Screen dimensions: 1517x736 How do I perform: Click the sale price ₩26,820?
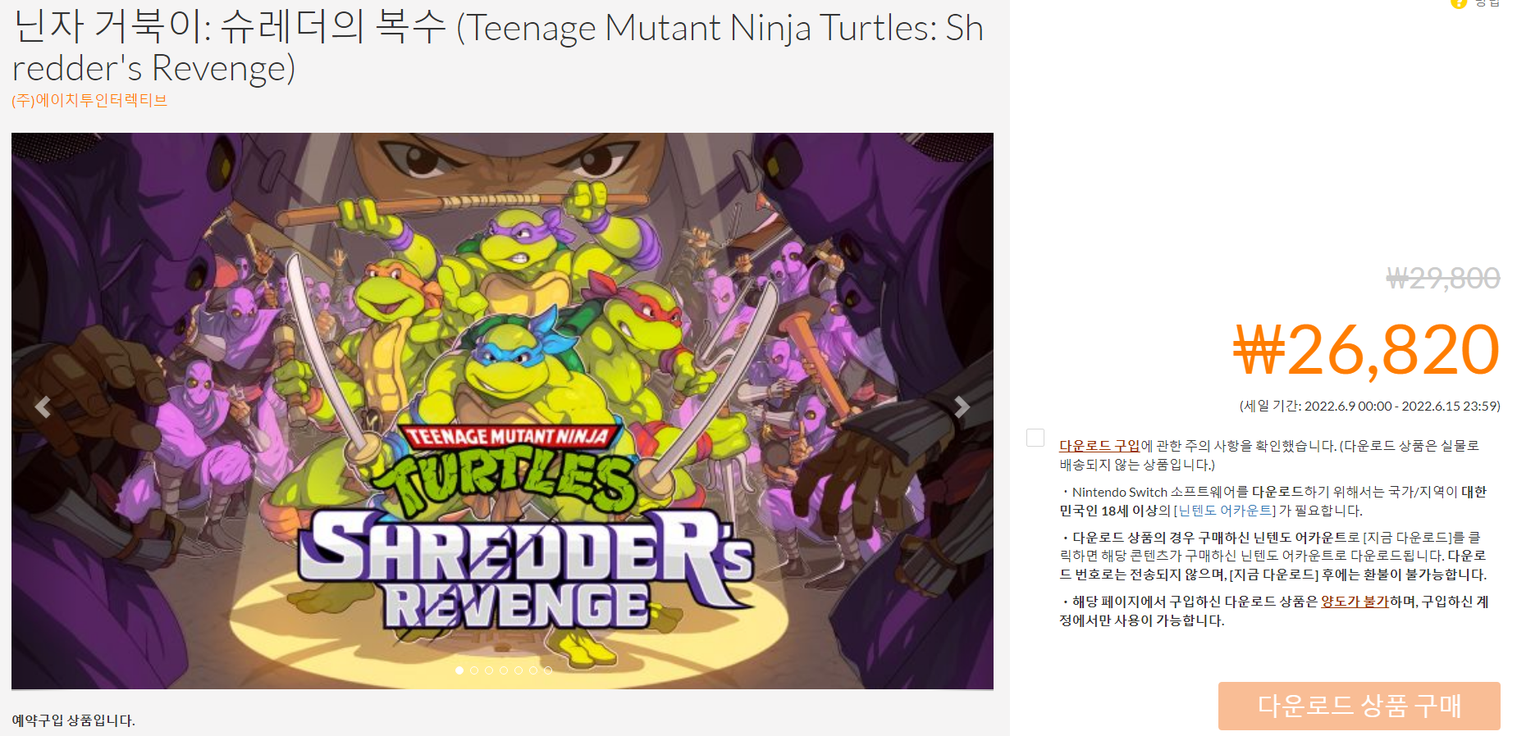click(x=1367, y=351)
